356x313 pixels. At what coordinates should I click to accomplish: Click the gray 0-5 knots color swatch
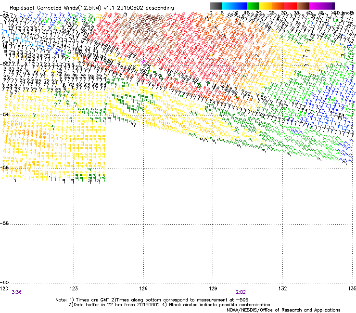216,6
